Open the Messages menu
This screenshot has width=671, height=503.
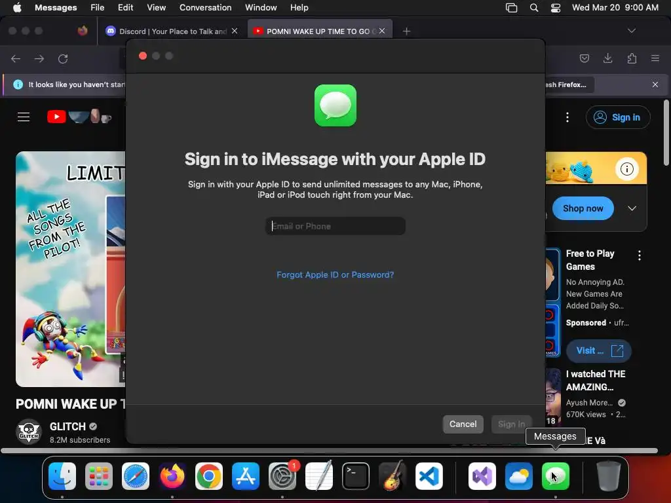point(56,7)
